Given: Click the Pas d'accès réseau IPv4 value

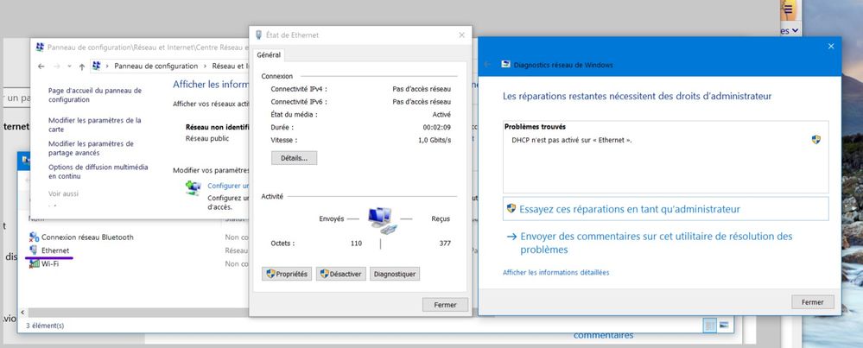Looking at the screenshot, I should 422,89.
